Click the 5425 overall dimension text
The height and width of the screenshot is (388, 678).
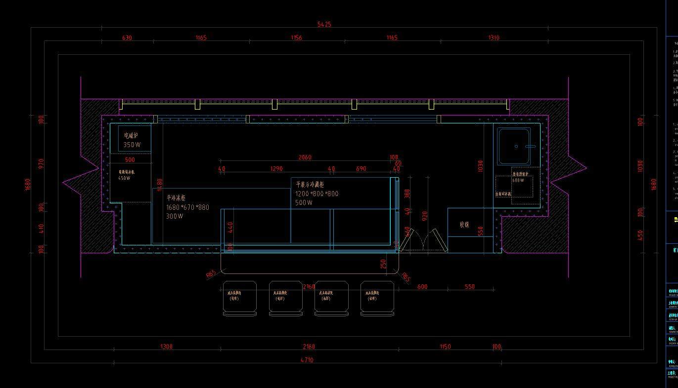pyautogui.click(x=324, y=24)
